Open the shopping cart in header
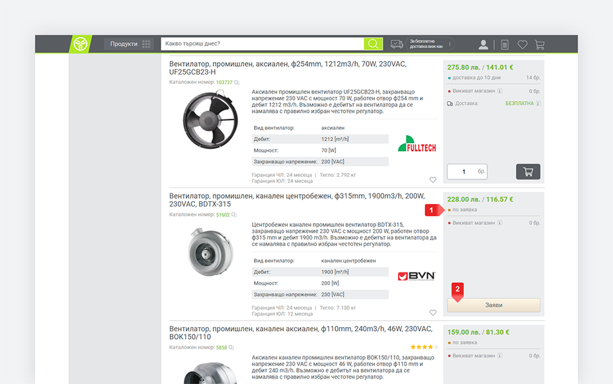The width and height of the screenshot is (613, 384). coord(540,45)
